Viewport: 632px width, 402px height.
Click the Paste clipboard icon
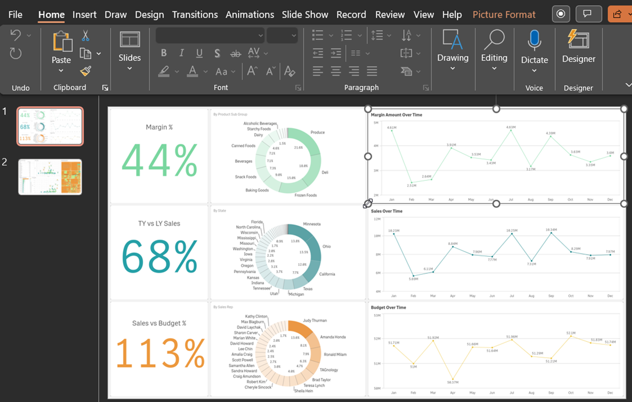coord(62,42)
